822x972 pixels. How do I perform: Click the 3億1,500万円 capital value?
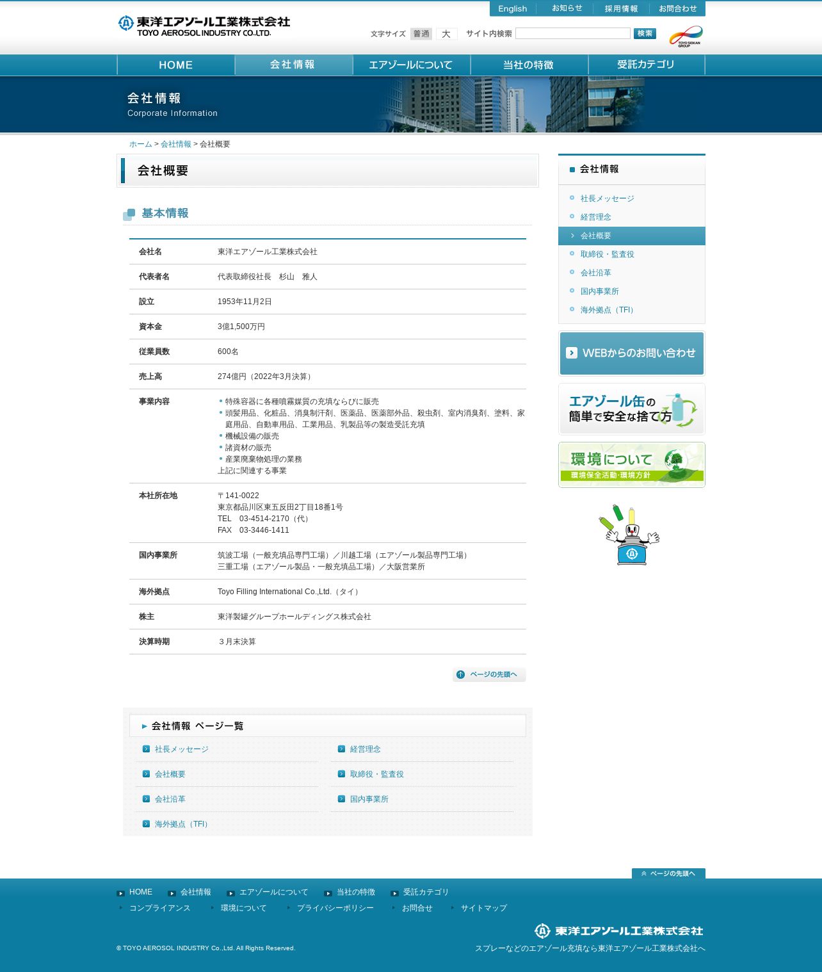coord(241,327)
